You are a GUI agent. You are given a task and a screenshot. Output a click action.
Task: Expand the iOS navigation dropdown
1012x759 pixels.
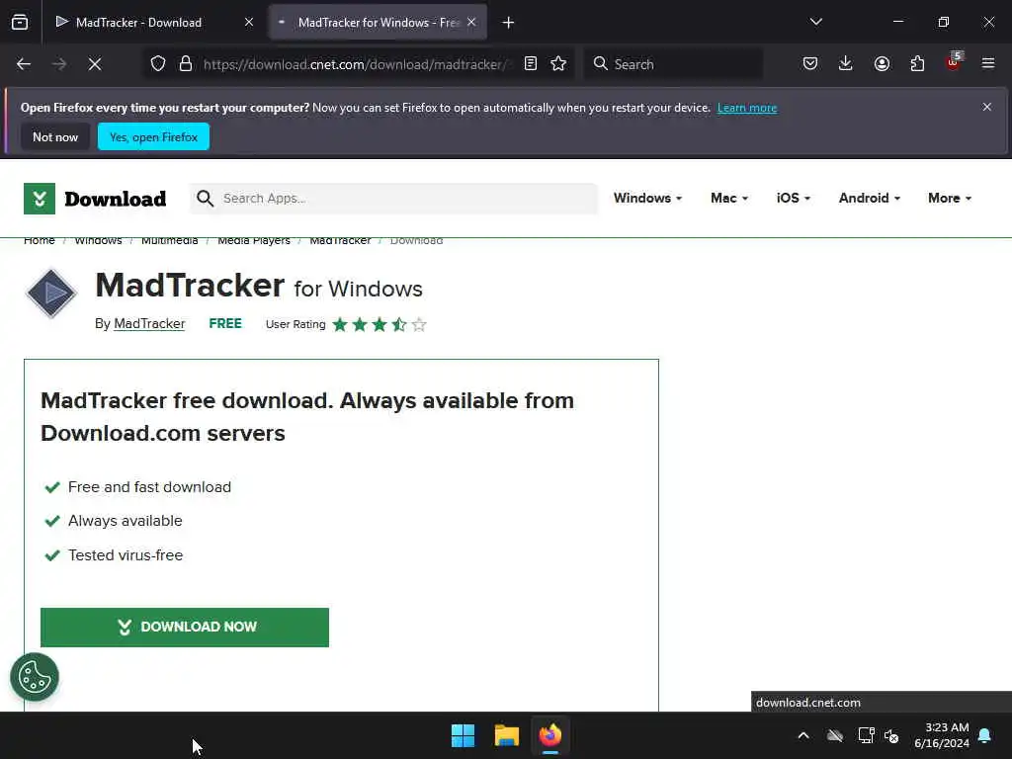(794, 198)
